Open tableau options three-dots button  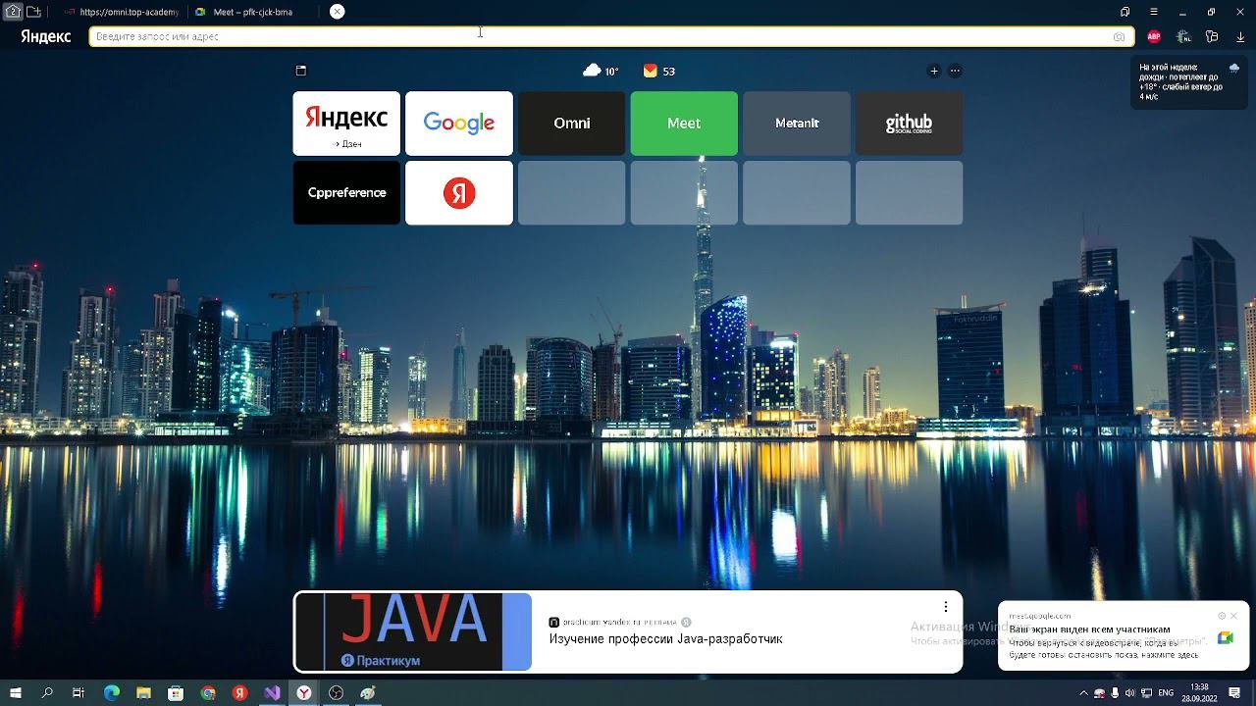pyautogui.click(x=955, y=71)
